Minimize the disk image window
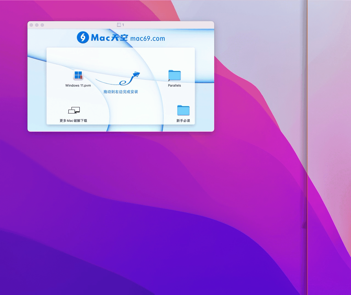This screenshot has width=351, height=295. [37, 25]
